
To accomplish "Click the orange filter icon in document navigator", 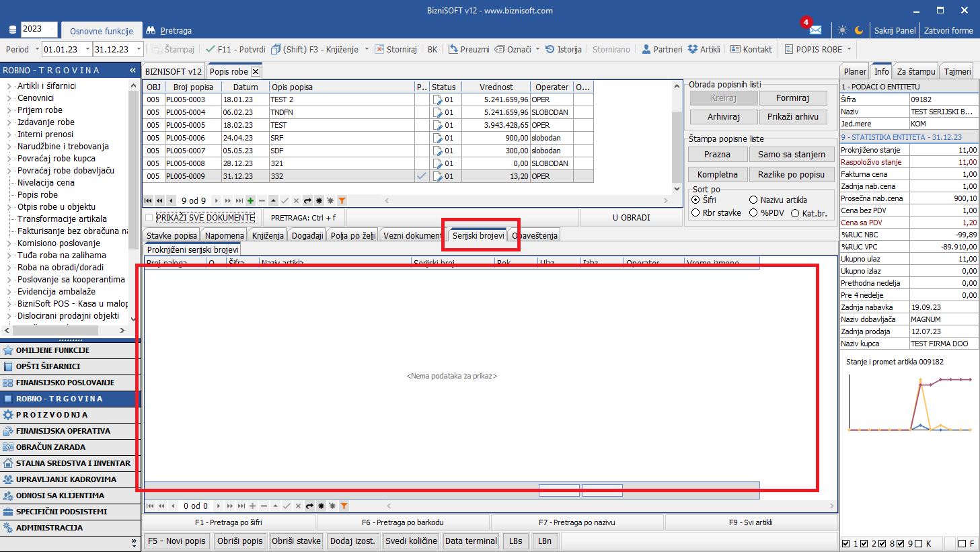I will [342, 200].
